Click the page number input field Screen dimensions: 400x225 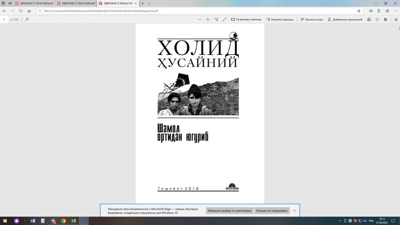coord(4,19)
